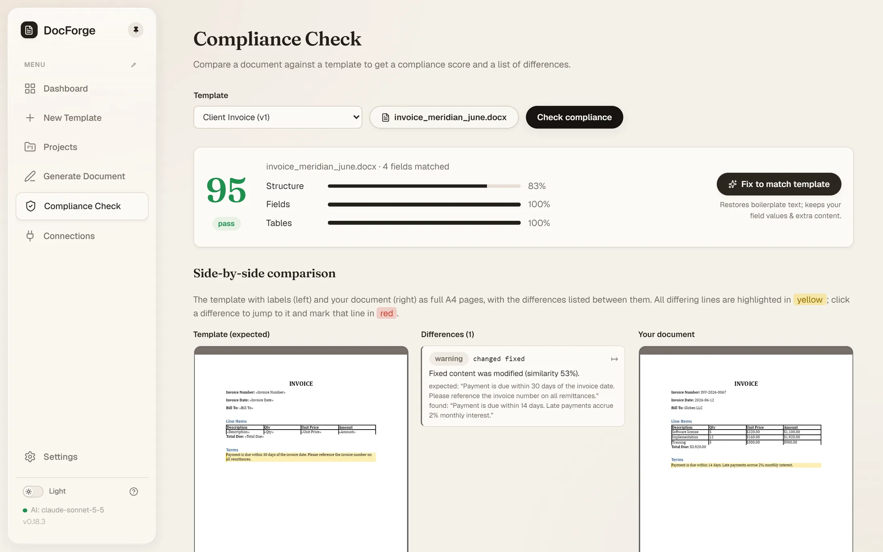
Task: Click highlighted Terms line in your document
Action: click(746, 465)
